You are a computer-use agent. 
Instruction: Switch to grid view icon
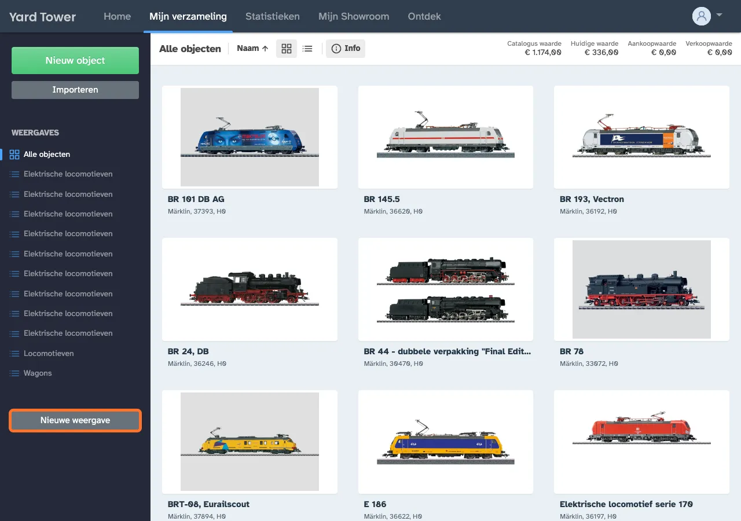pyautogui.click(x=287, y=49)
